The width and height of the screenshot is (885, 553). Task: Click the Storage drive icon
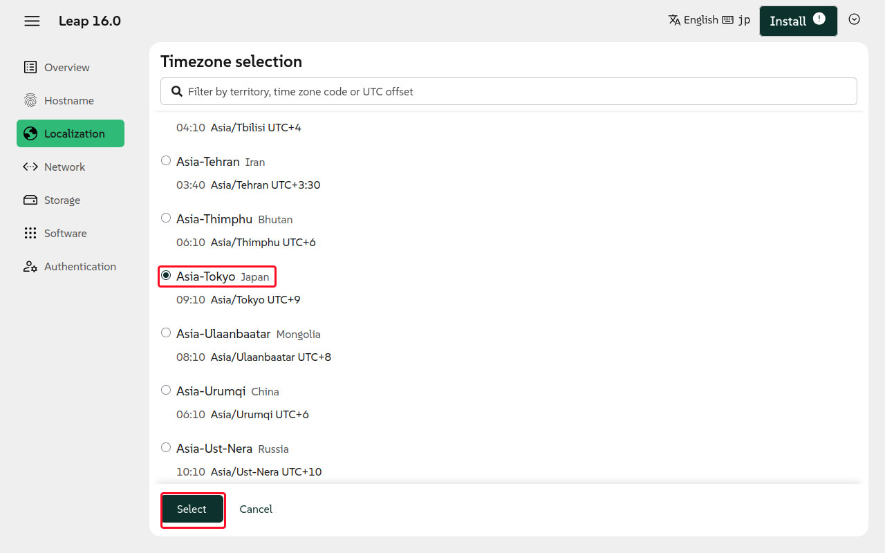coord(30,200)
